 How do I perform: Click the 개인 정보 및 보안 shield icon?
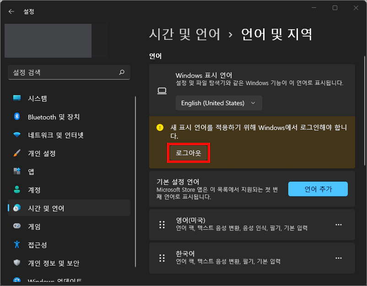[x=17, y=263]
